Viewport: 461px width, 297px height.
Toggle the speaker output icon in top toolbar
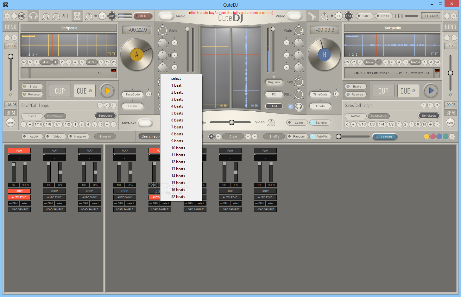point(77,16)
